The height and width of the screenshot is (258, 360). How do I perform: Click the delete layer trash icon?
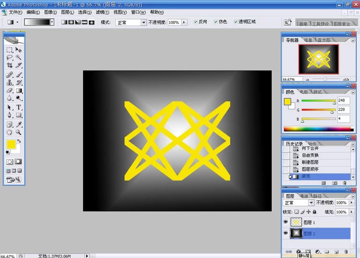pyautogui.click(x=345, y=251)
